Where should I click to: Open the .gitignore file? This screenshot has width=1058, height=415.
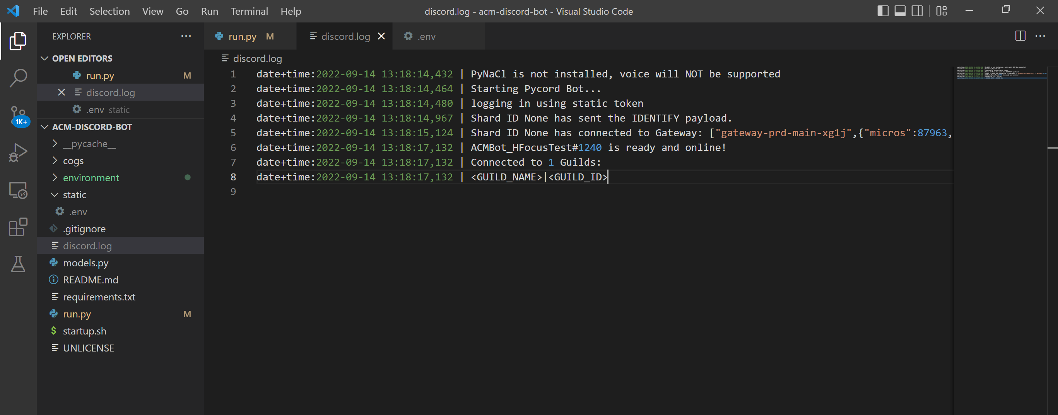pyautogui.click(x=120, y=229)
